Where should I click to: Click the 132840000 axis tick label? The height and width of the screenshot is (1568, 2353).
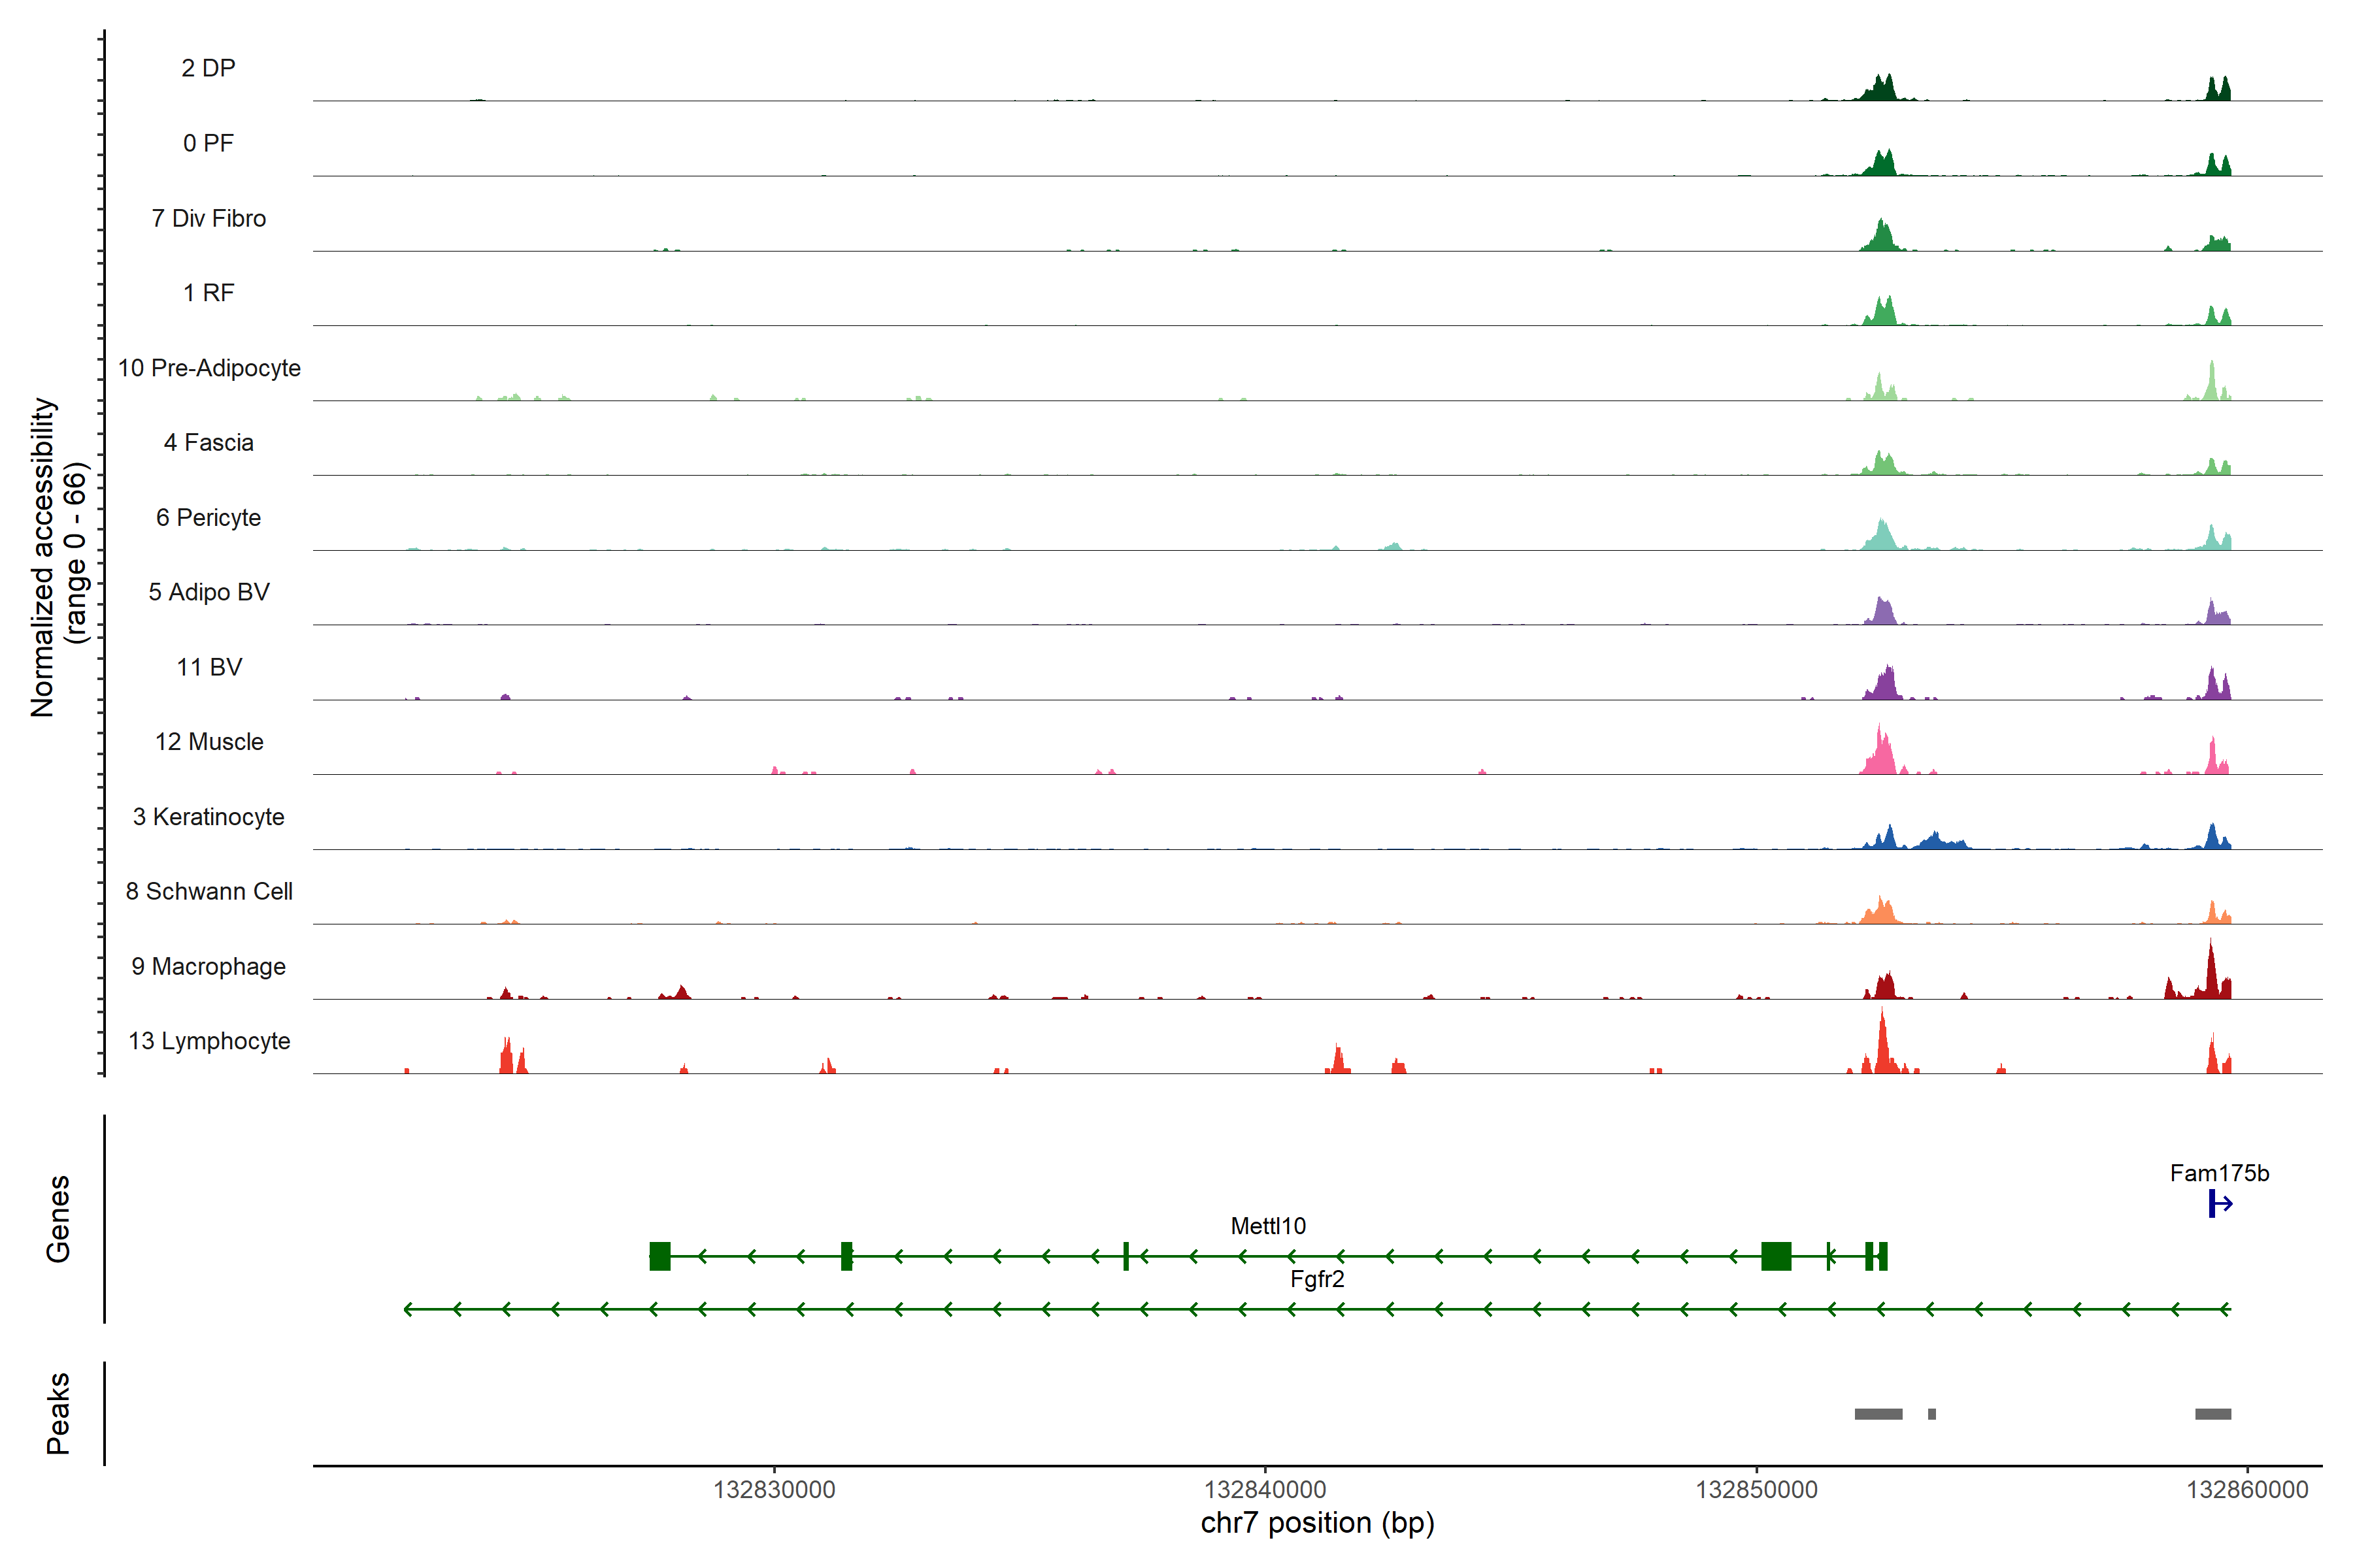(x=1265, y=1489)
